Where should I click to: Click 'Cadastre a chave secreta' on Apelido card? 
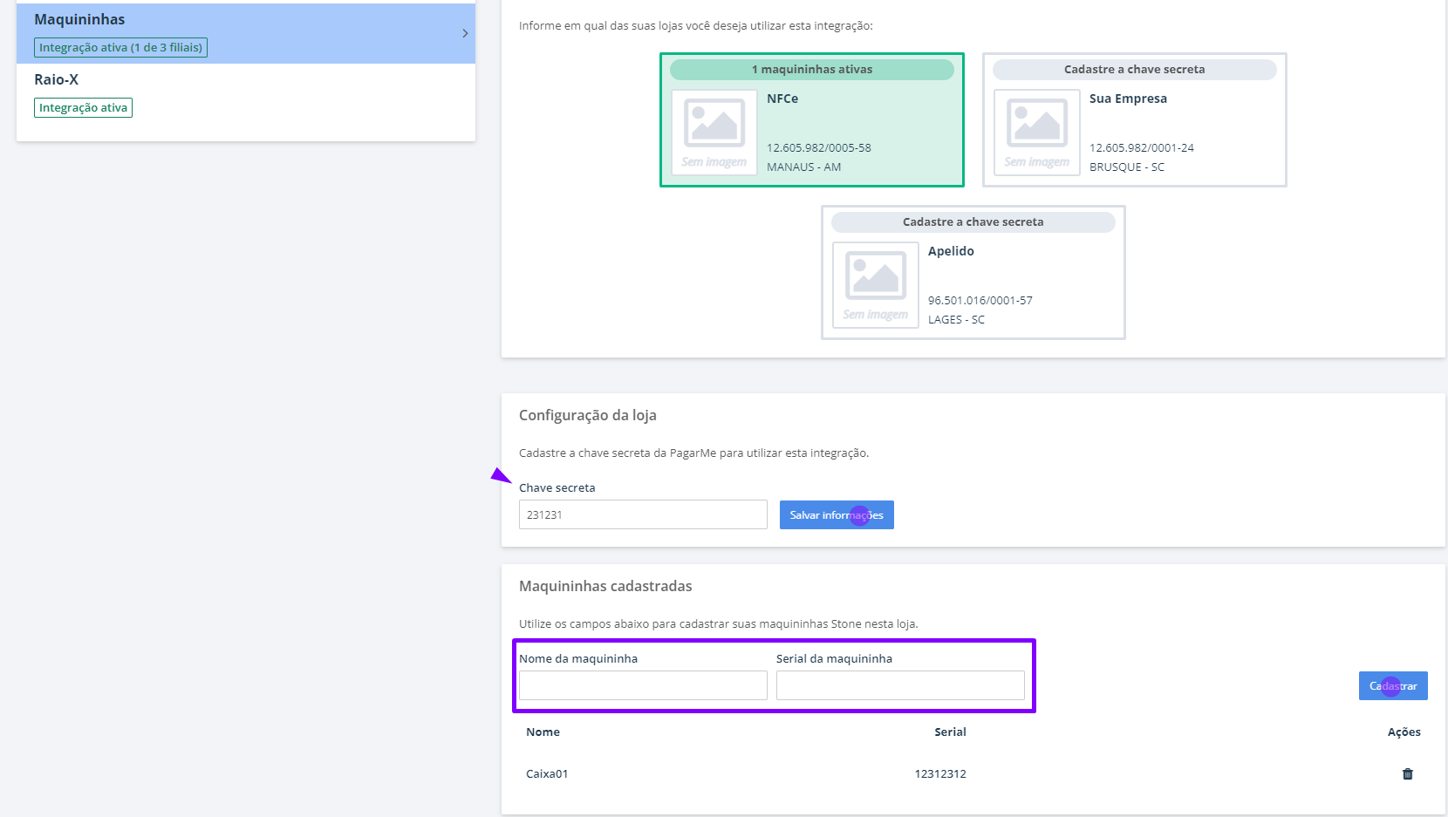(972, 221)
